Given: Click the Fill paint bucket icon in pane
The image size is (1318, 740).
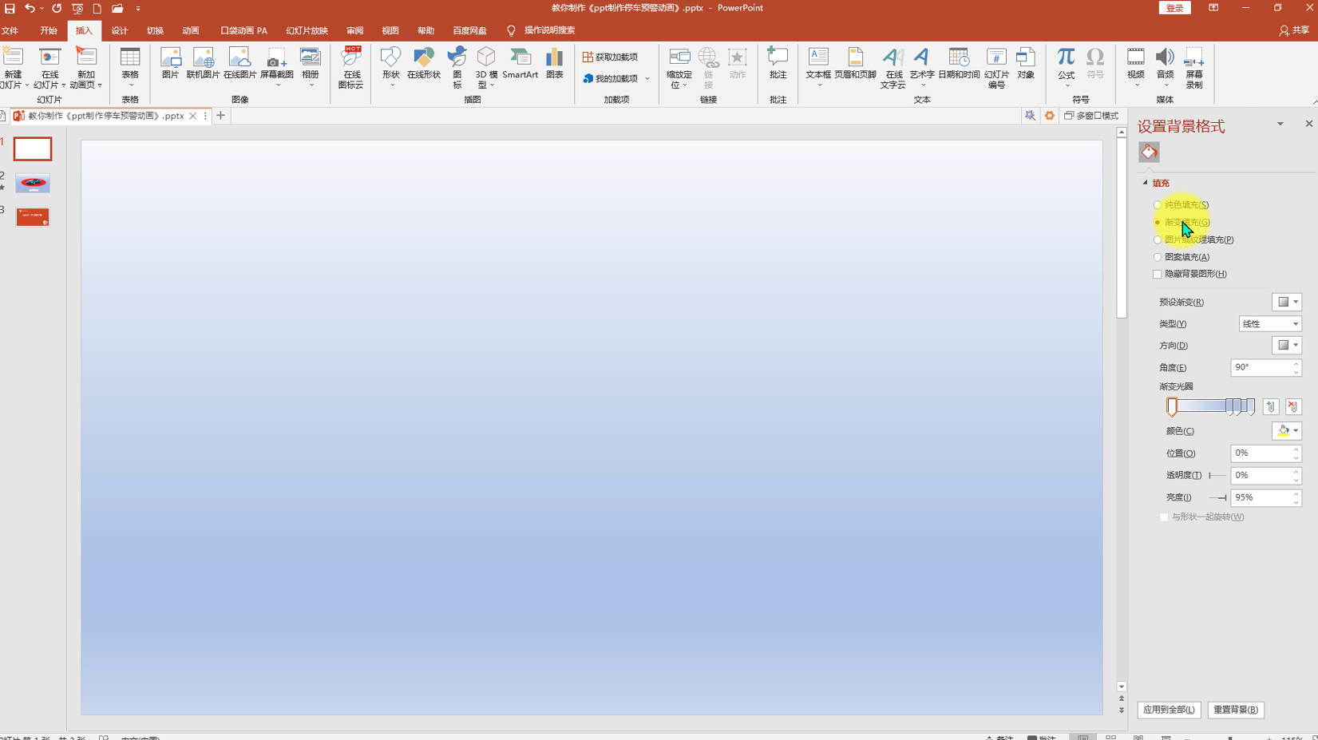Looking at the screenshot, I should pyautogui.click(x=1149, y=152).
